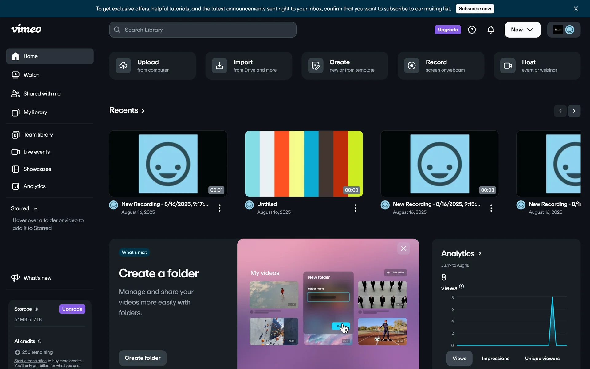590x369 pixels.
Task: Switch to Impressions analytics tab
Action: pos(495,359)
